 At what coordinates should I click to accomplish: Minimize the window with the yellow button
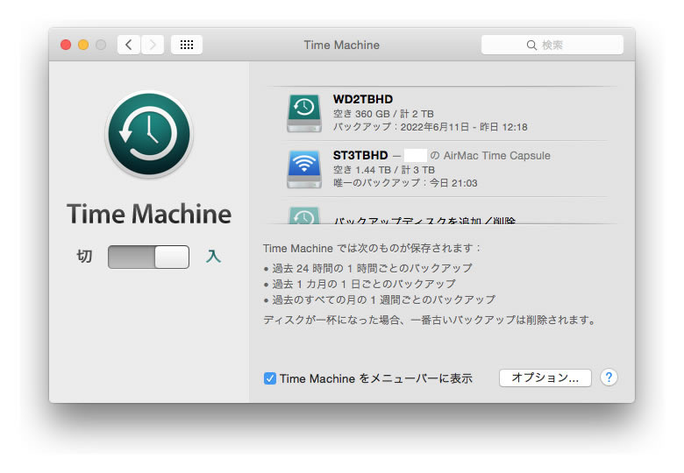click(83, 45)
